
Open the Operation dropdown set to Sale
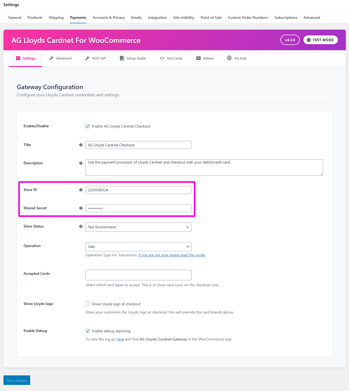pos(138,247)
